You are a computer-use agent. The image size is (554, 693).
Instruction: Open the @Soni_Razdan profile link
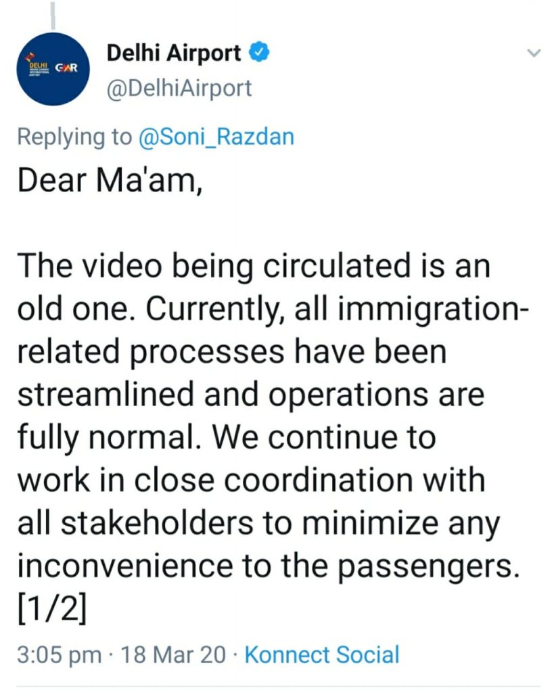216,137
